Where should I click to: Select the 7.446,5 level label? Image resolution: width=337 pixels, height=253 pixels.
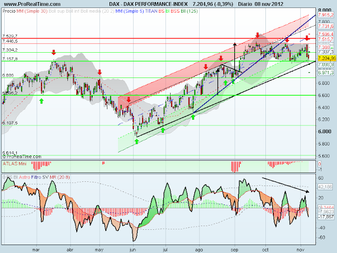pos(10,41)
